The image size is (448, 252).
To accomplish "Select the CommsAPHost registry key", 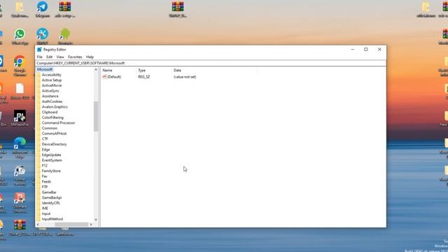I will (x=54, y=134).
